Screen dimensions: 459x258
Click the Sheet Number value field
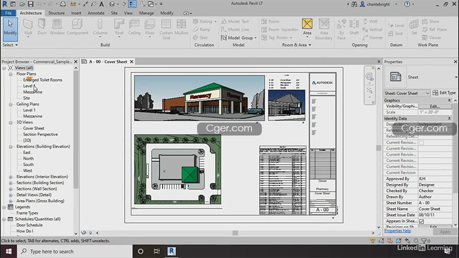click(x=435, y=203)
